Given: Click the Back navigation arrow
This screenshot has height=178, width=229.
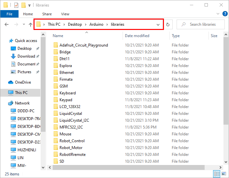Looking at the screenshot, I should pos(7,24).
